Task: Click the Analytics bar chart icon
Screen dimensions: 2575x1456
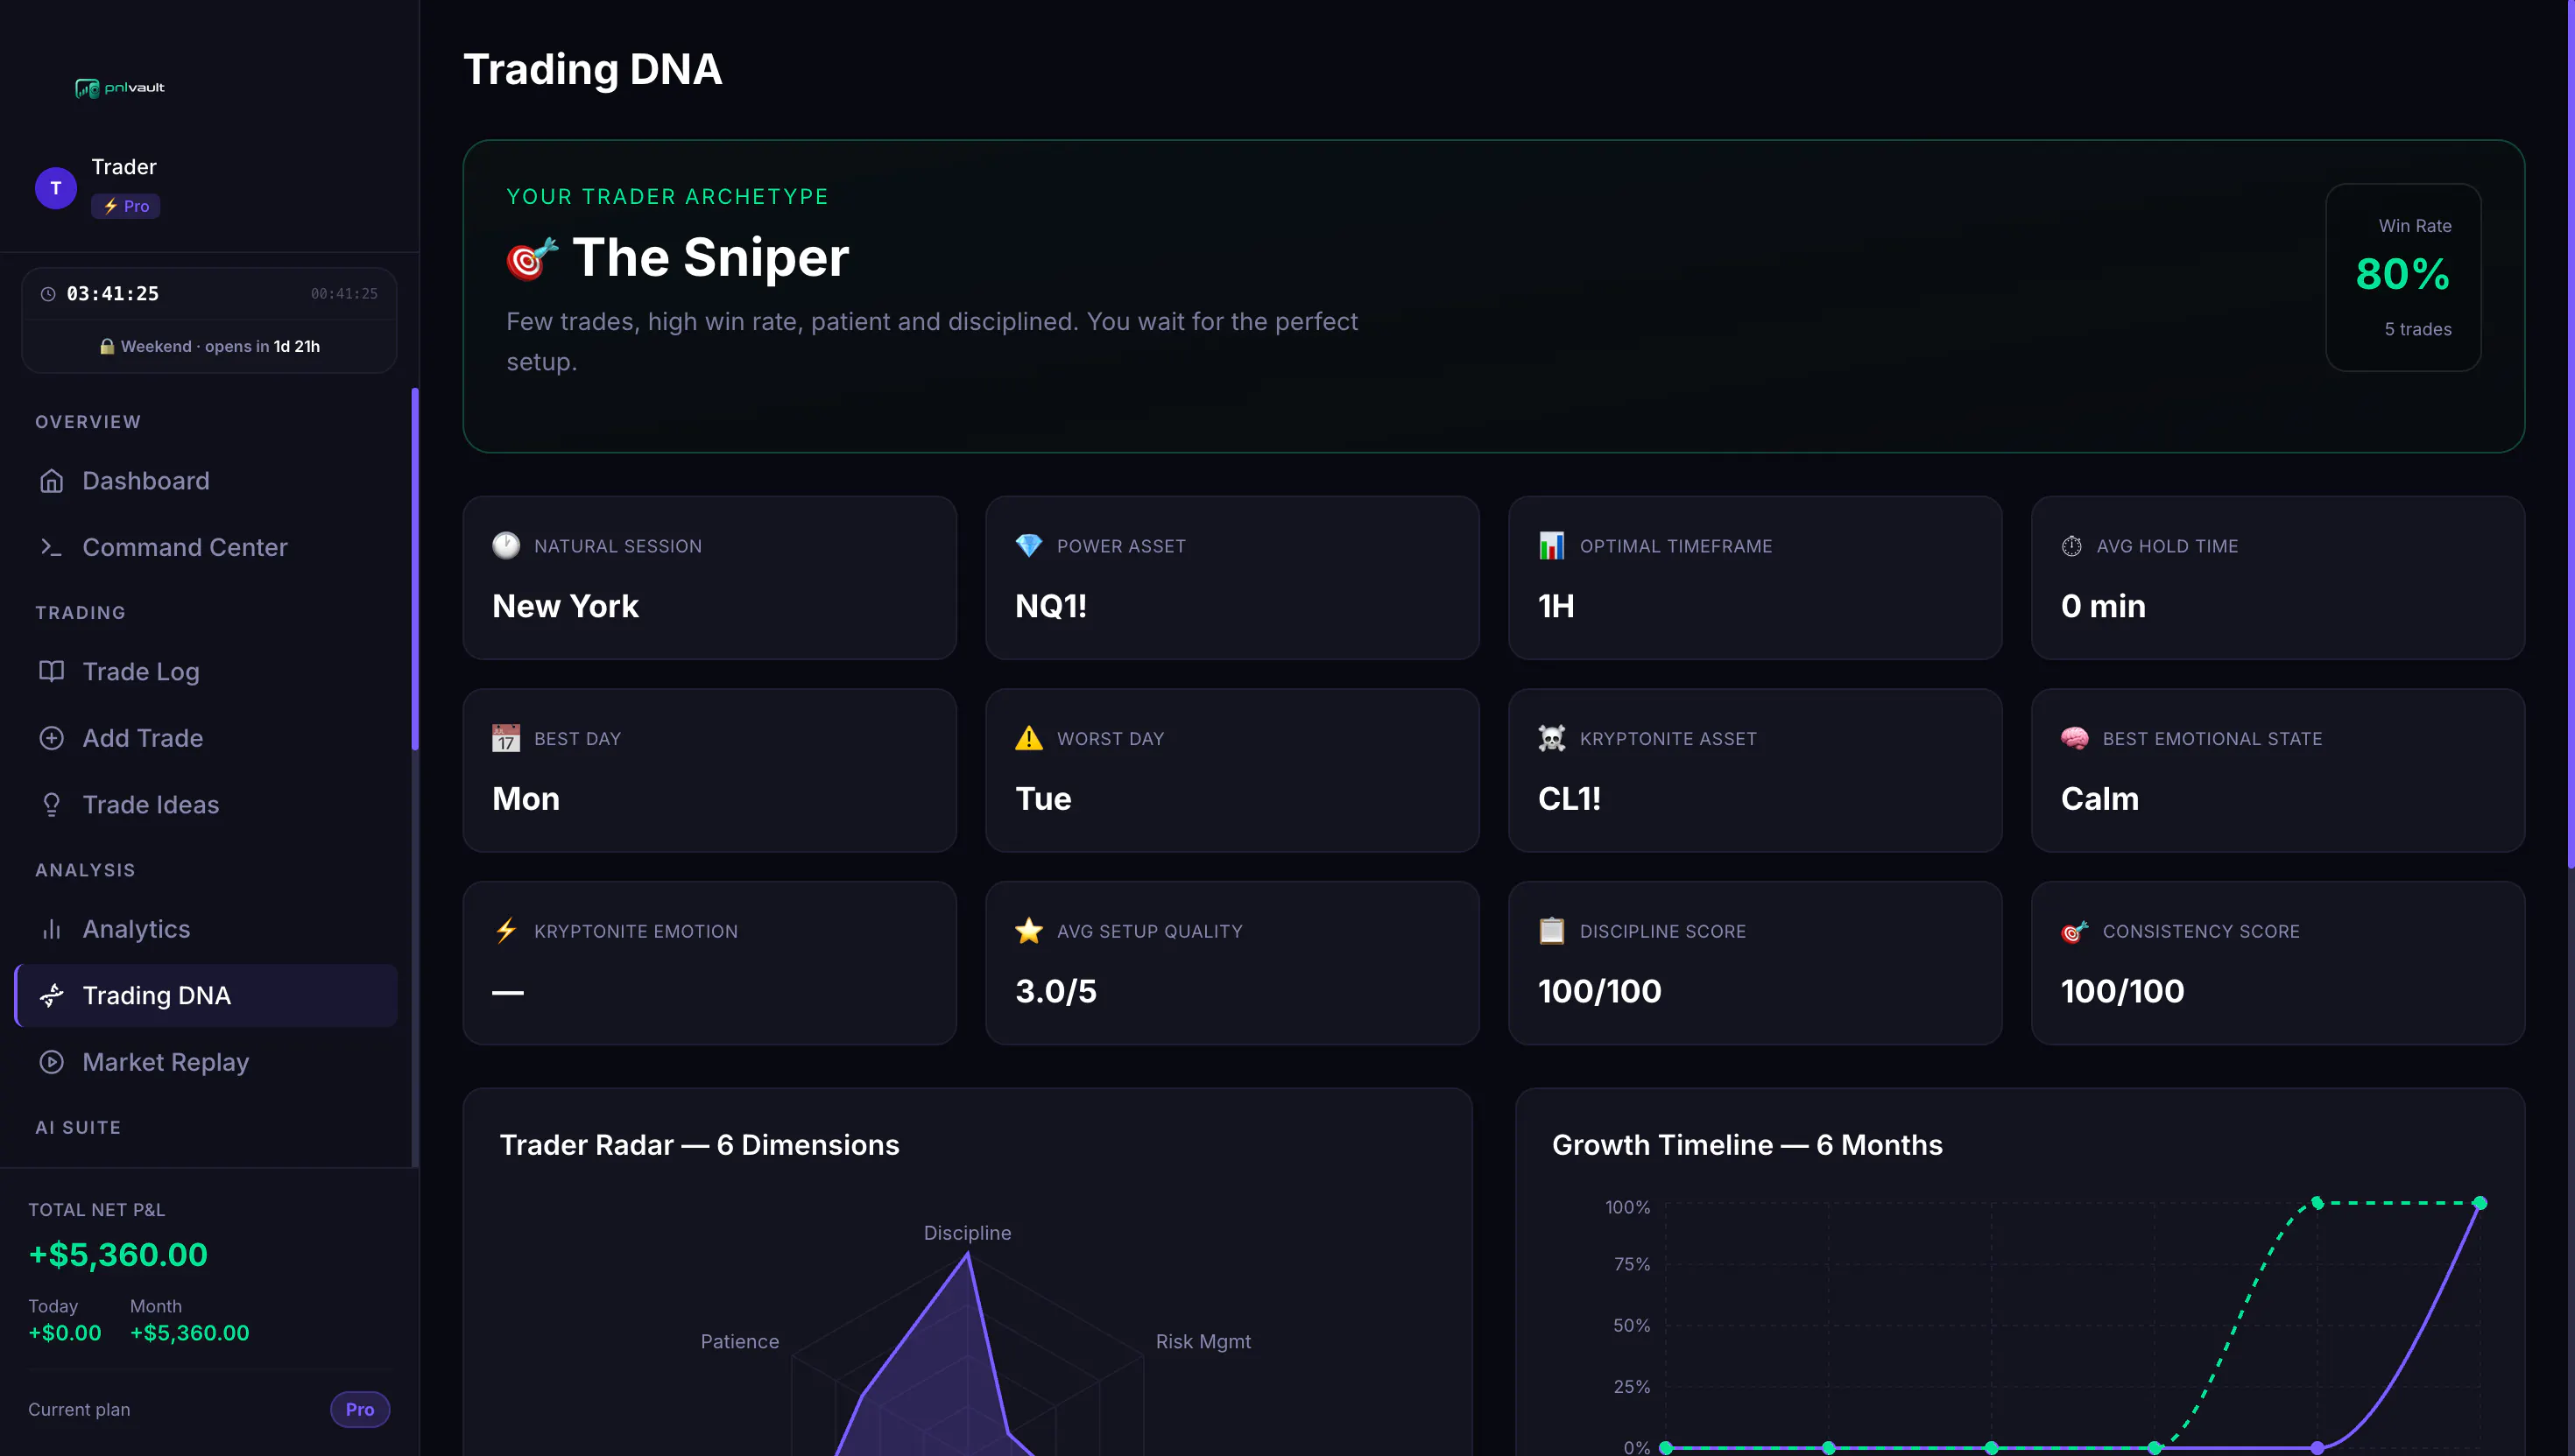Action: click(51, 929)
